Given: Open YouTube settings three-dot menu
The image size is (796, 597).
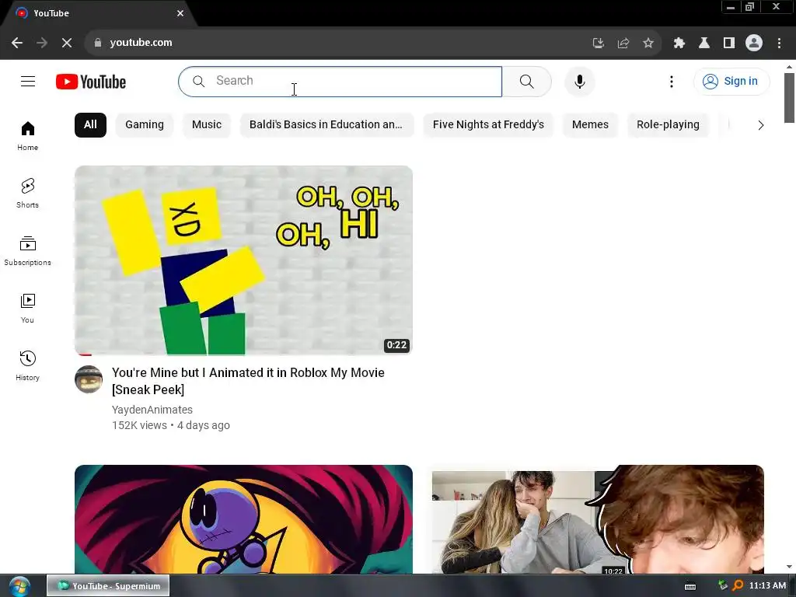Looking at the screenshot, I should pyautogui.click(x=671, y=81).
